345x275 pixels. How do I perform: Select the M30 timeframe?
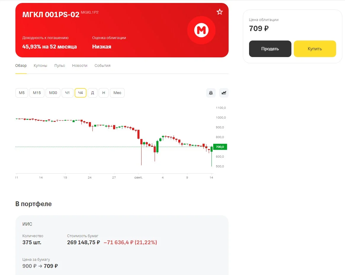pos(53,93)
